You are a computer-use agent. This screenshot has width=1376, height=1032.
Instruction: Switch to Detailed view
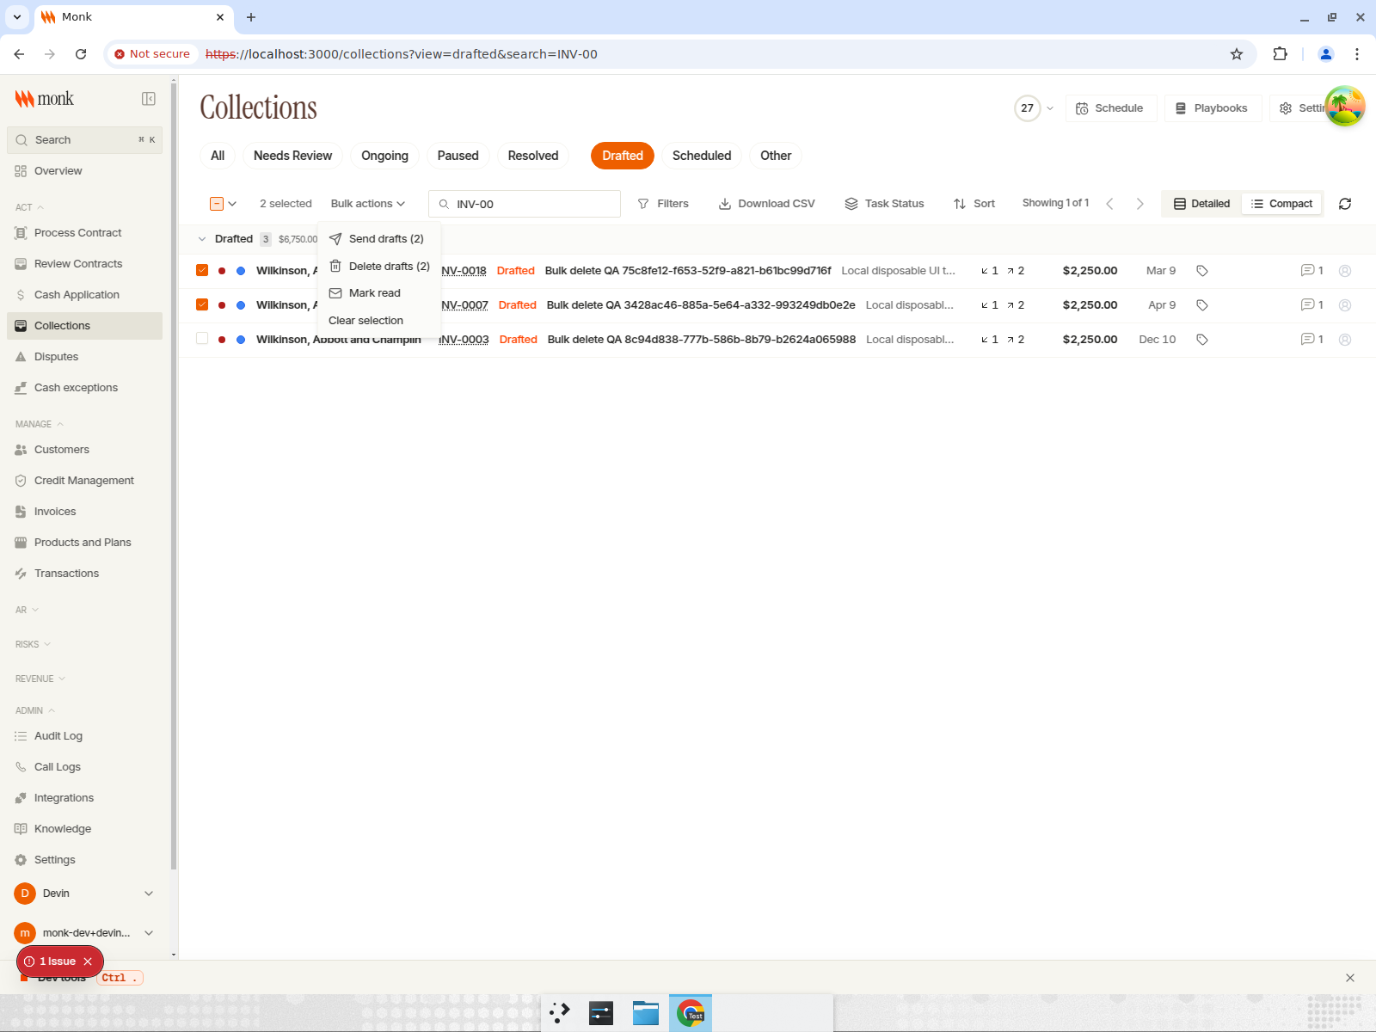click(x=1201, y=204)
